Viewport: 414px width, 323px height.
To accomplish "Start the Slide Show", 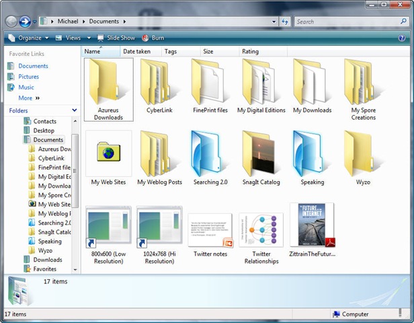I will (116, 38).
